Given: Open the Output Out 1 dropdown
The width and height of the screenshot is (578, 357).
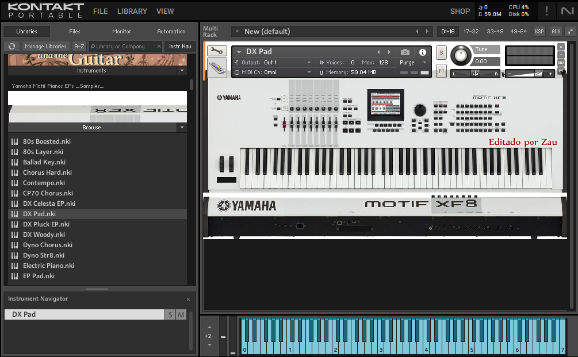Looking at the screenshot, I should [309, 63].
